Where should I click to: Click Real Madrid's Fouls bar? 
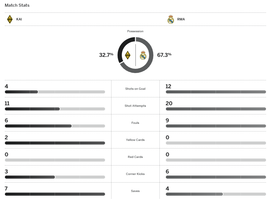(216, 126)
